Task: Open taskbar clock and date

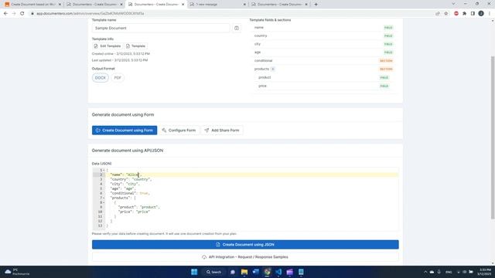Action: [485, 272]
